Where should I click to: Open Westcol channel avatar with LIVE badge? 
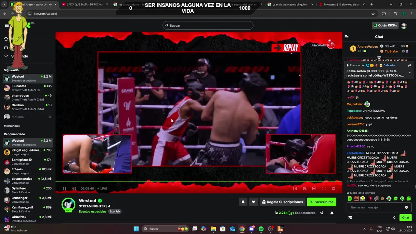click(69, 204)
